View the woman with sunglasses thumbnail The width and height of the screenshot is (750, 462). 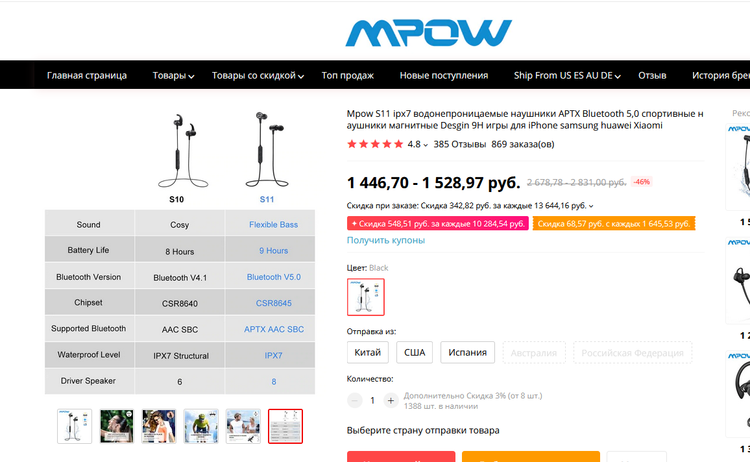(x=159, y=426)
